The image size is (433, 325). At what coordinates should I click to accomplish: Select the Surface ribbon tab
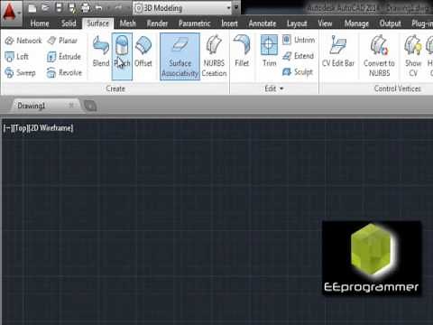97,23
